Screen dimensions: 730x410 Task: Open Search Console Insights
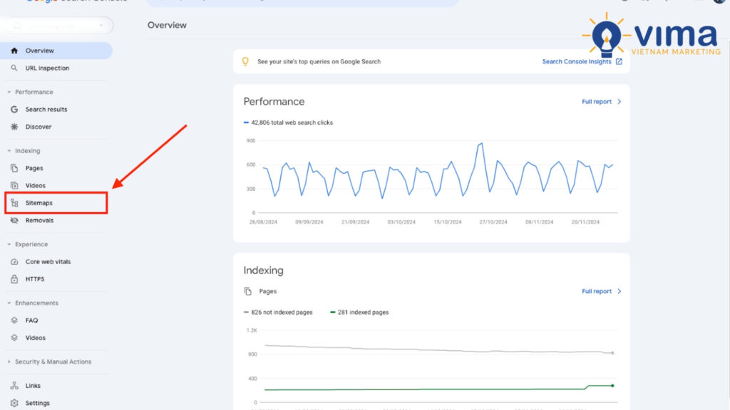579,61
